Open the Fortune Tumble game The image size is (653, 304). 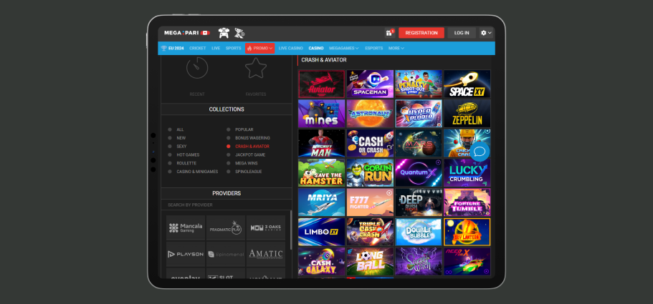467,202
